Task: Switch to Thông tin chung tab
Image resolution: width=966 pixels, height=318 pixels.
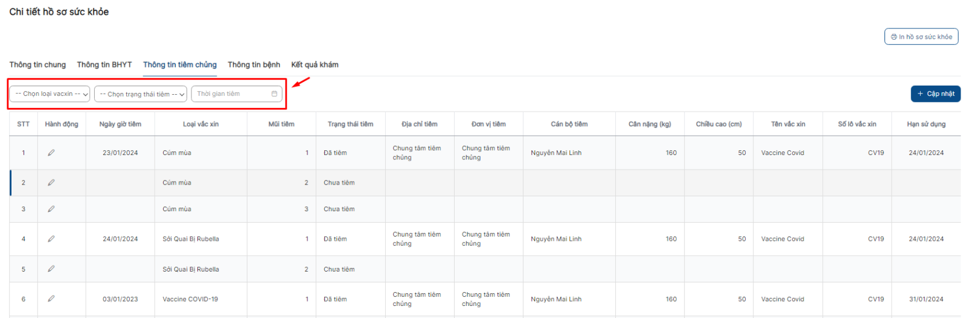Action: coord(37,65)
